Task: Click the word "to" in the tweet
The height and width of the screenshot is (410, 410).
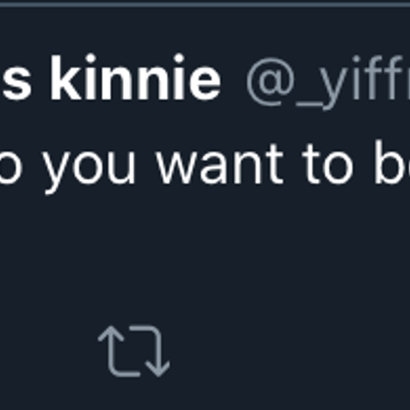Action: coord(329,164)
